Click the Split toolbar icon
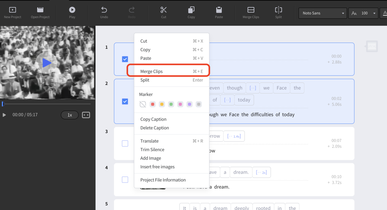The height and width of the screenshot is (210, 387). click(279, 13)
